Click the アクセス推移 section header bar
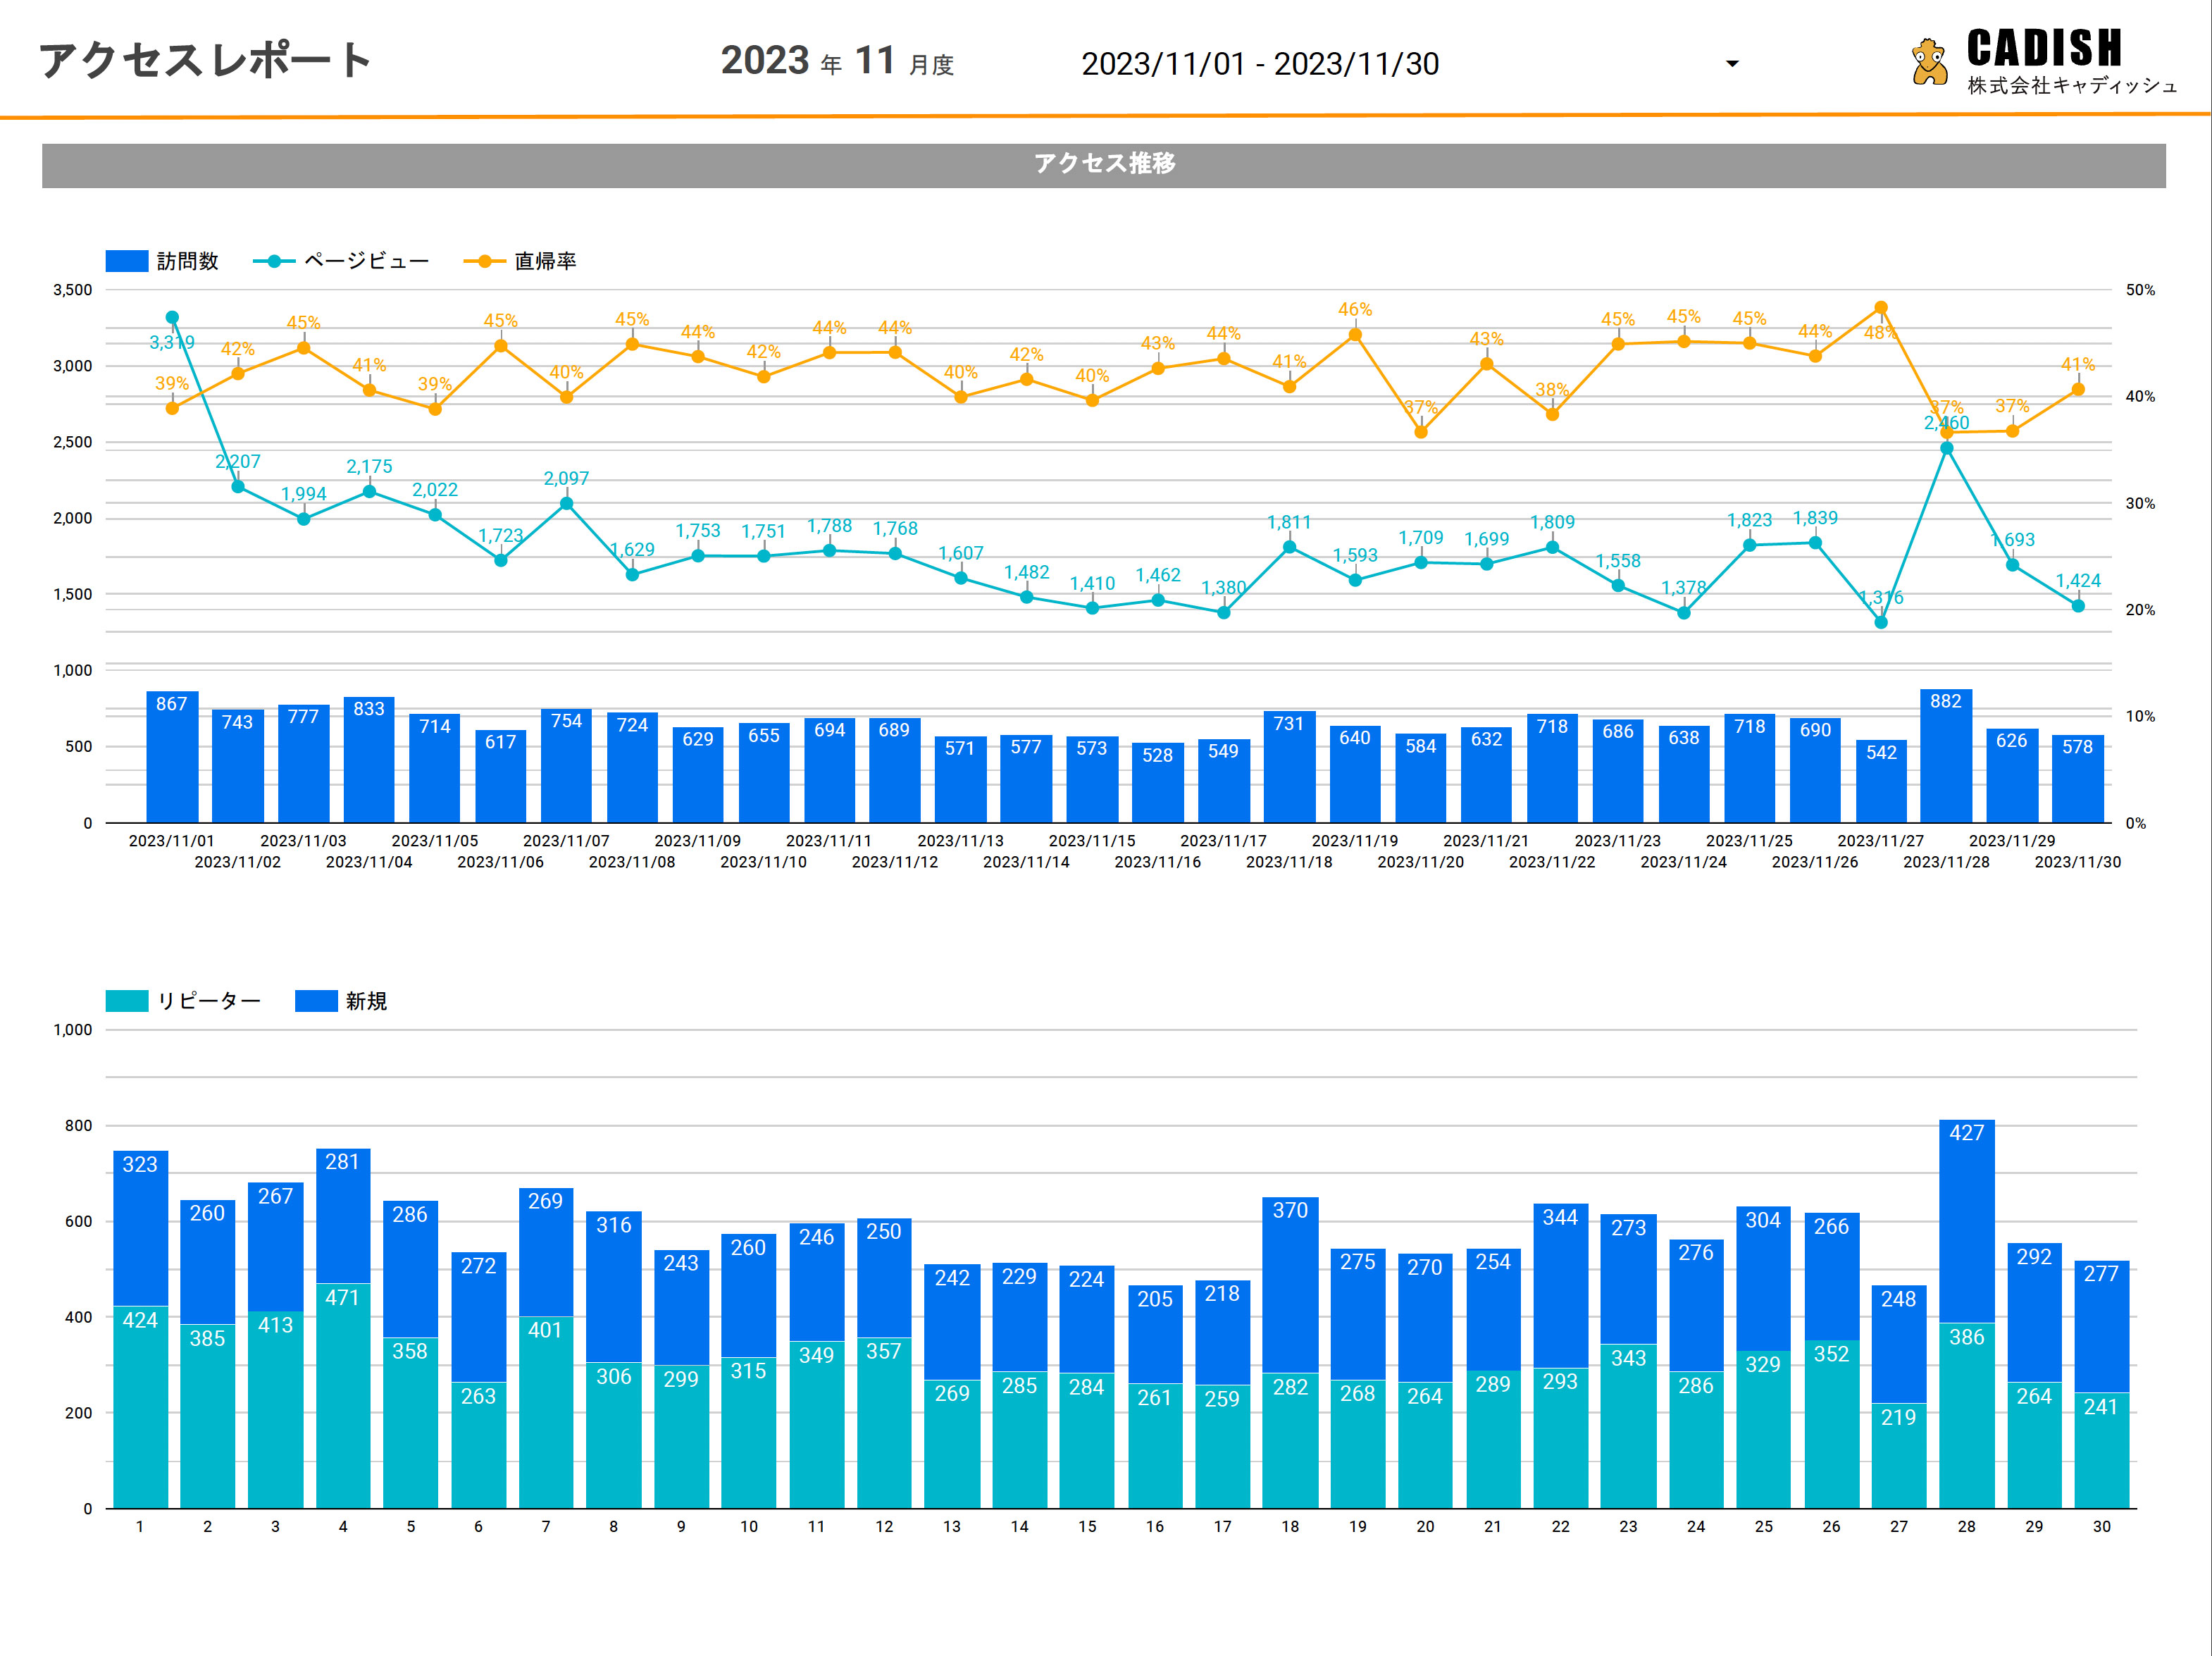Screen dimensions: 2212x1656 (x=1103, y=165)
